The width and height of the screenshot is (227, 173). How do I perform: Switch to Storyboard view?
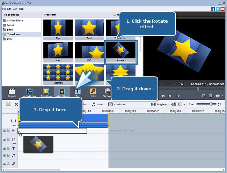pyautogui.click(x=159, y=104)
